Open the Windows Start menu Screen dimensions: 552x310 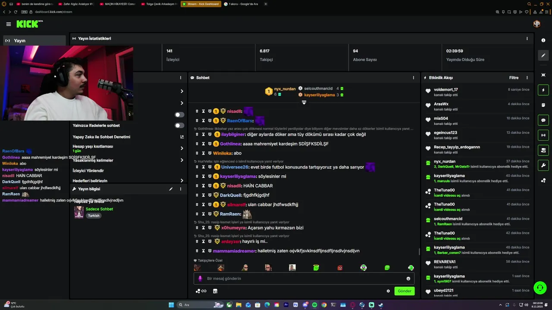click(x=171, y=305)
